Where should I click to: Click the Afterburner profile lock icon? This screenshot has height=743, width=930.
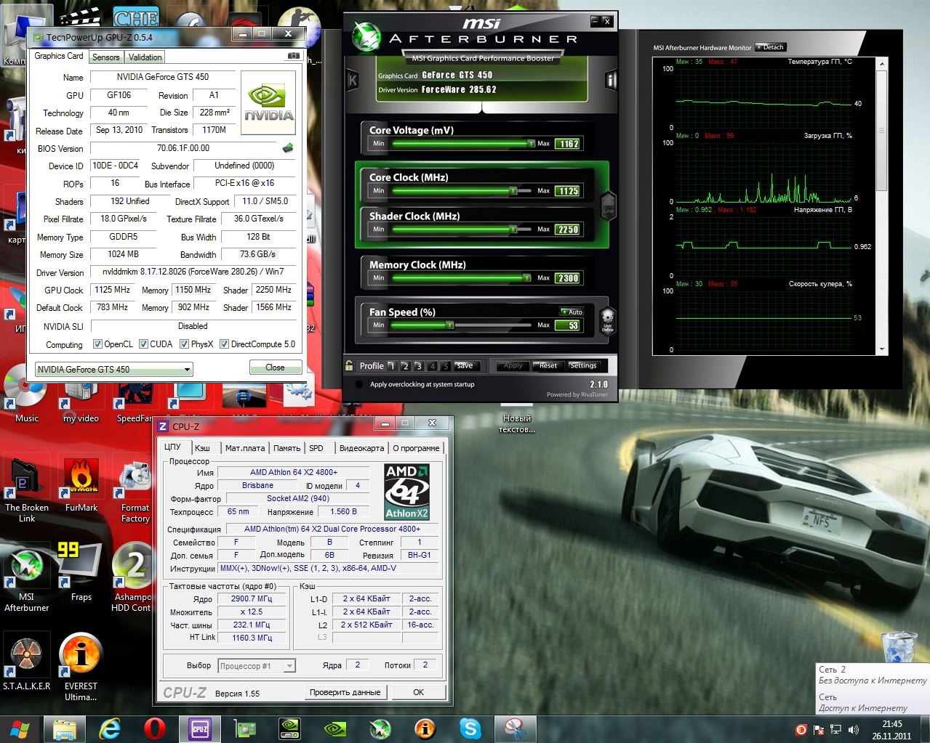pos(349,365)
